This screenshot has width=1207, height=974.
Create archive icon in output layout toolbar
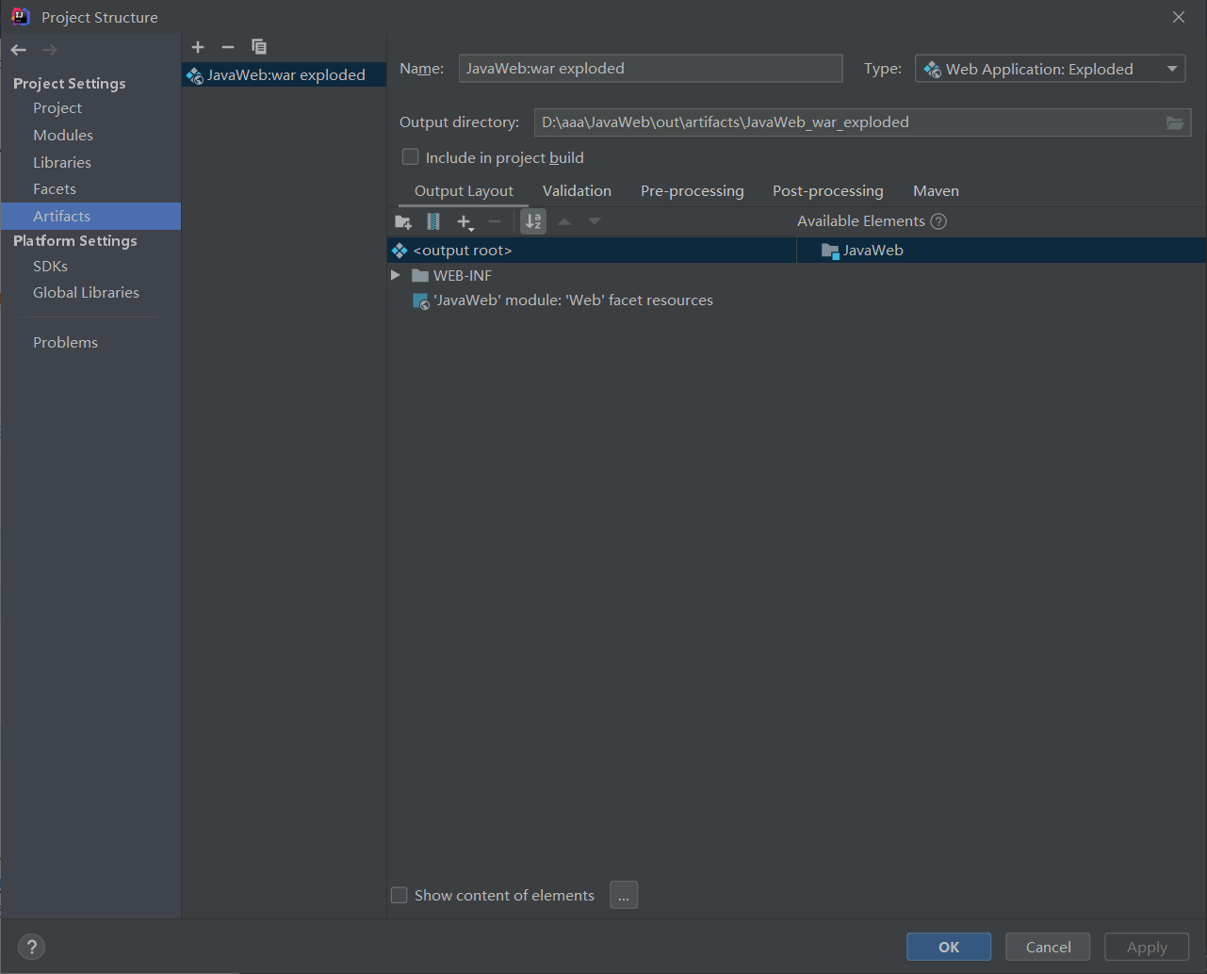[433, 221]
